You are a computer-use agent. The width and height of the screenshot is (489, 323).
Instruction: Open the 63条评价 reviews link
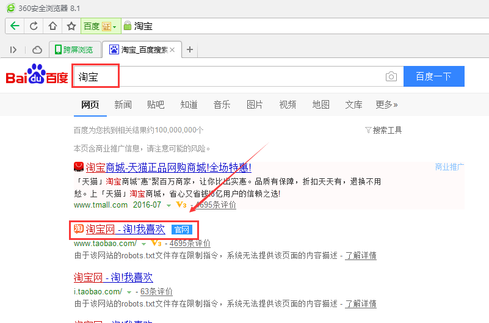pyautogui.click(x=156, y=291)
